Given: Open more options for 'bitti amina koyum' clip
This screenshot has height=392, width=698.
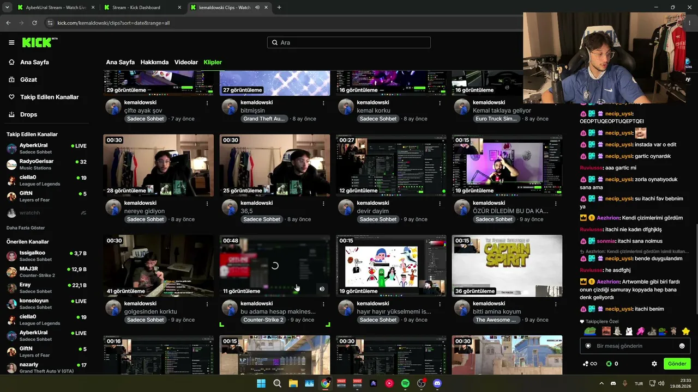Looking at the screenshot, I should (556, 304).
